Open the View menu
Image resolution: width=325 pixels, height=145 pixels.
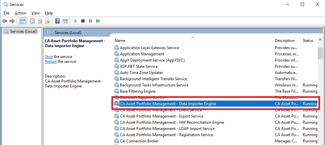tap(35, 13)
